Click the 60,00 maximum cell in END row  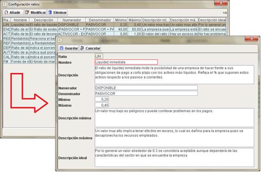[x=135, y=29]
